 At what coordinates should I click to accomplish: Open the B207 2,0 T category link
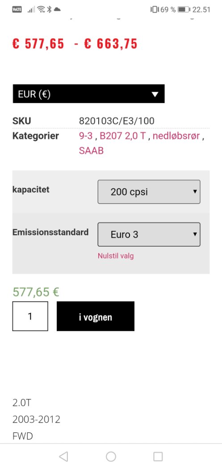pos(123,136)
